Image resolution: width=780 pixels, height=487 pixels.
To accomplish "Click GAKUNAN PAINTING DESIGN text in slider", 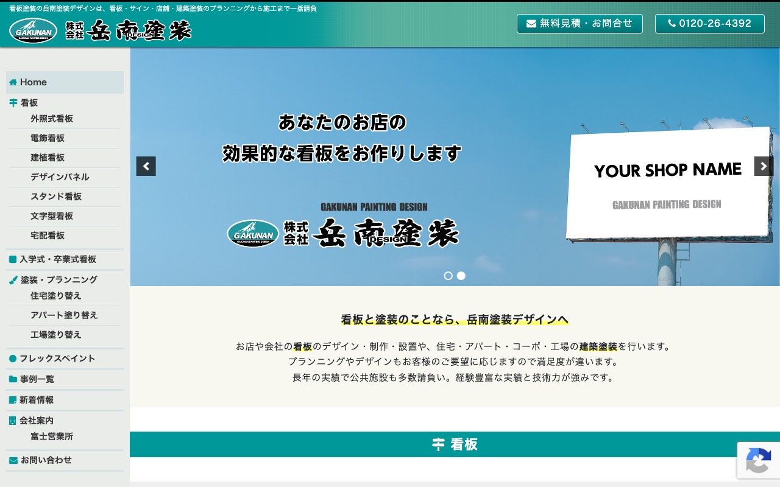I will tap(374, 207).
